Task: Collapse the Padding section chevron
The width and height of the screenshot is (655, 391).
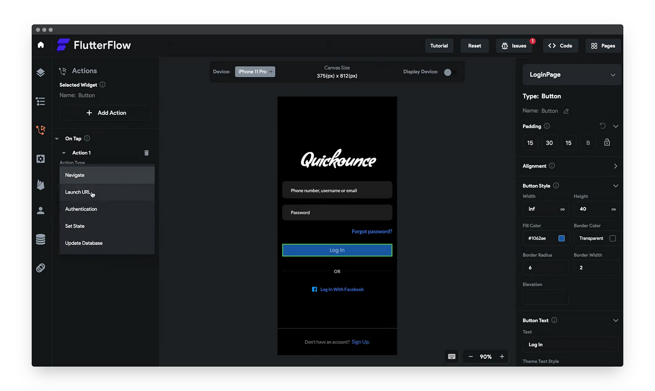Action: (x=616, y=126)
